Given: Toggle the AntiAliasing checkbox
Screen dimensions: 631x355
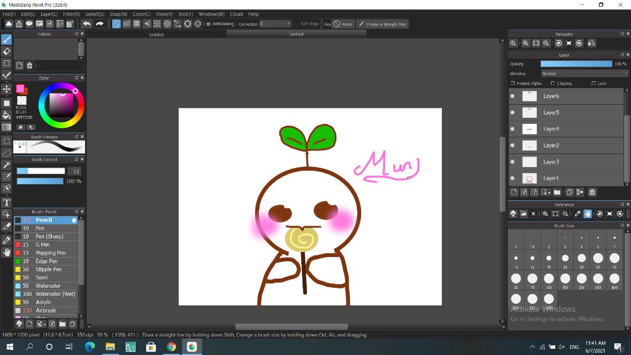Looking at the screenshot, I should coord(208,24).
